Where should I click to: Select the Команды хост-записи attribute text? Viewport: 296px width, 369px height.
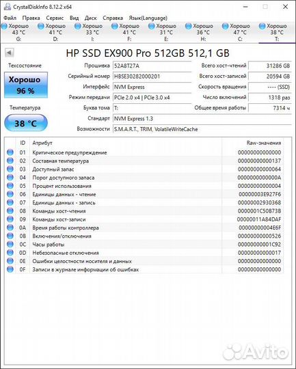click(59, 219)
